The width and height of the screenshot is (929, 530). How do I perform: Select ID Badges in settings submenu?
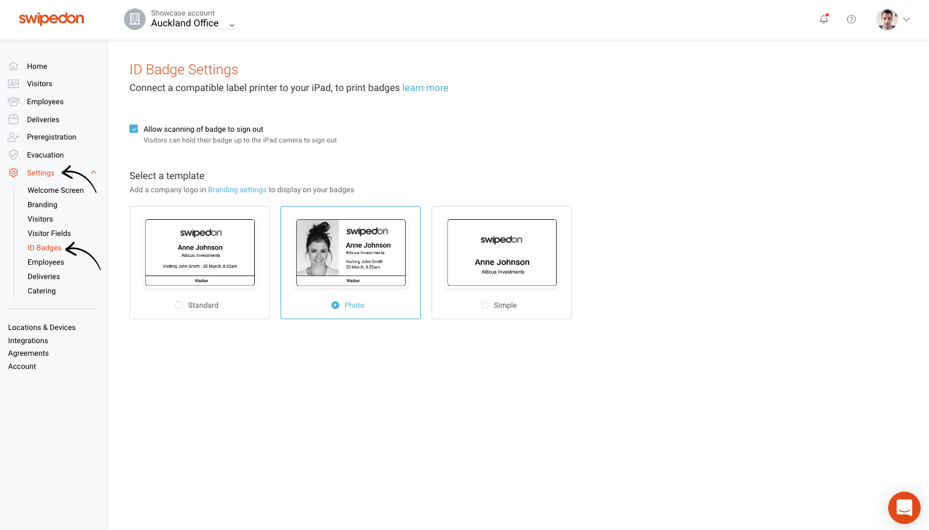coord(44,248)
